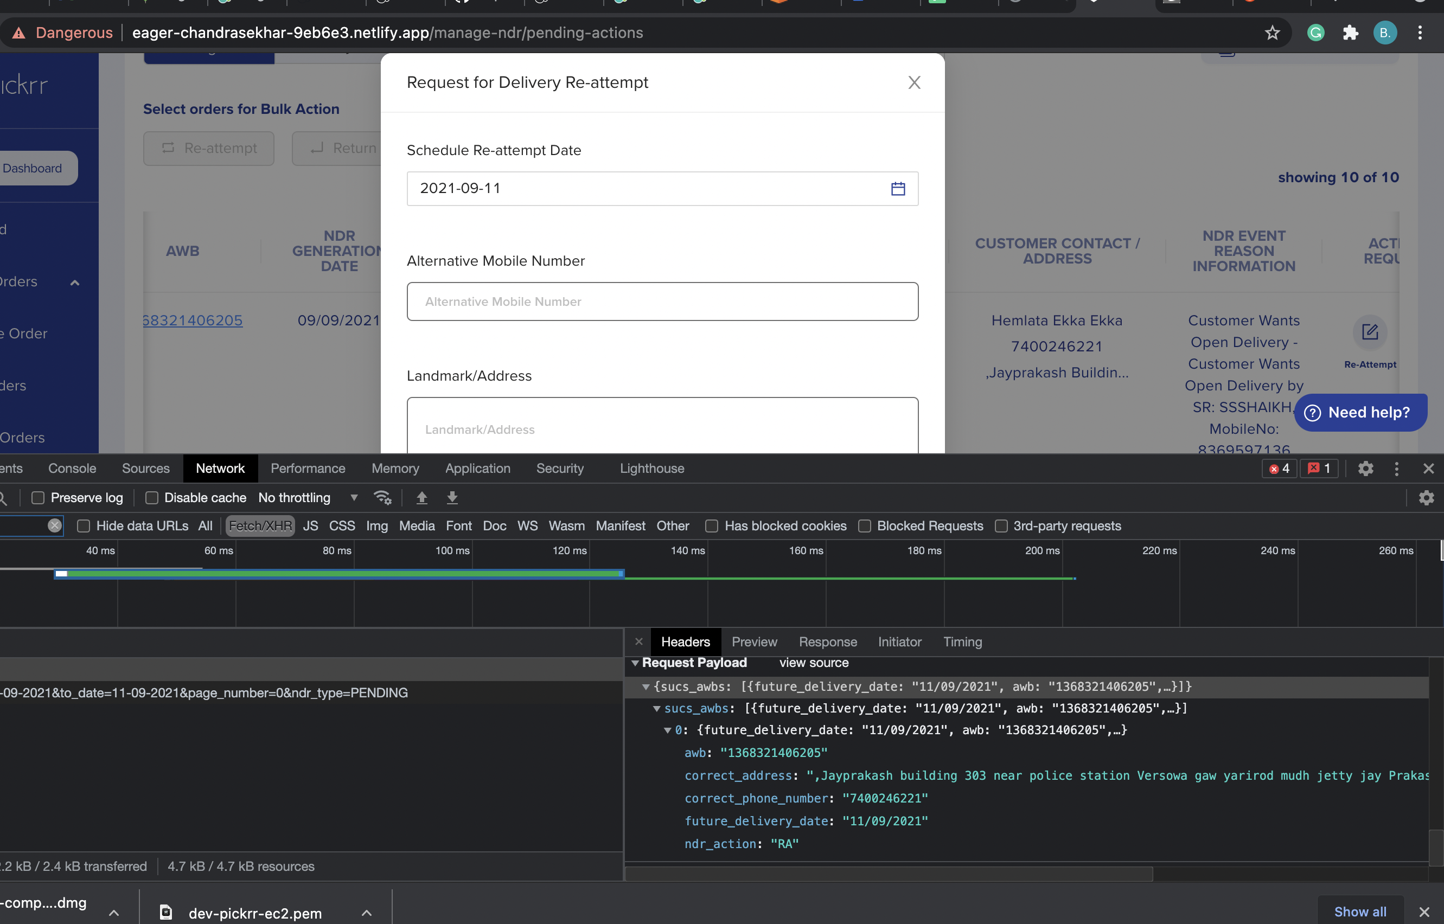Enable 3rd-party requests filter
The width and height of the screenshot is (1444, 924).
(x=1001, y=525)
